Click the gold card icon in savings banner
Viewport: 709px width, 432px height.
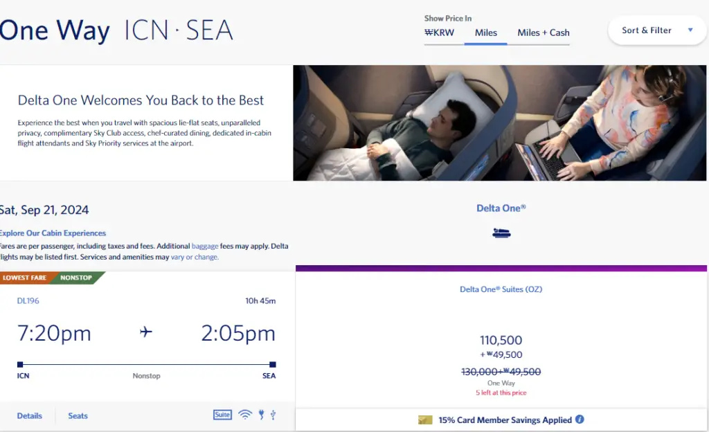click(x=425, y=420)
